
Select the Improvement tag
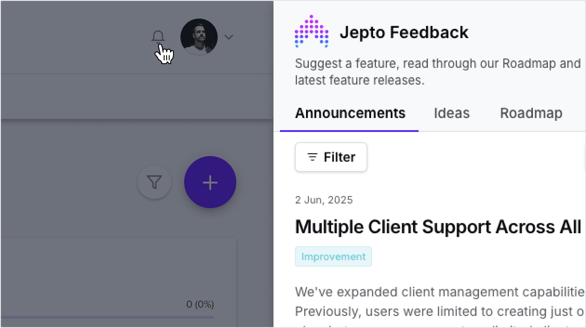click(x=333, y=256)
